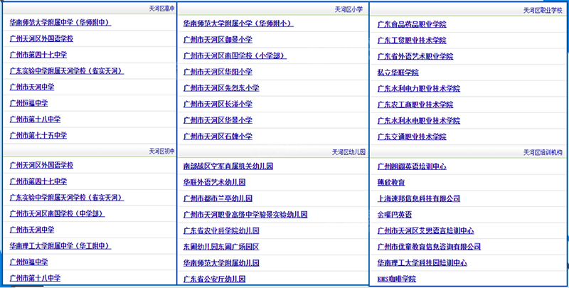The height and width of the screenshot is (288, 569).
Task: Open 广州市天河区南国学校（中学部） link
Action: 58,213
